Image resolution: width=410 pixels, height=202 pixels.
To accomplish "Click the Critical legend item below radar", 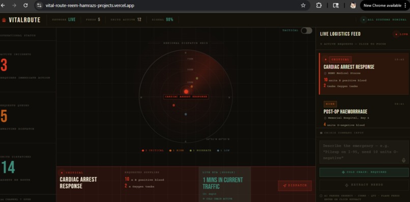I will coord(153,151).
